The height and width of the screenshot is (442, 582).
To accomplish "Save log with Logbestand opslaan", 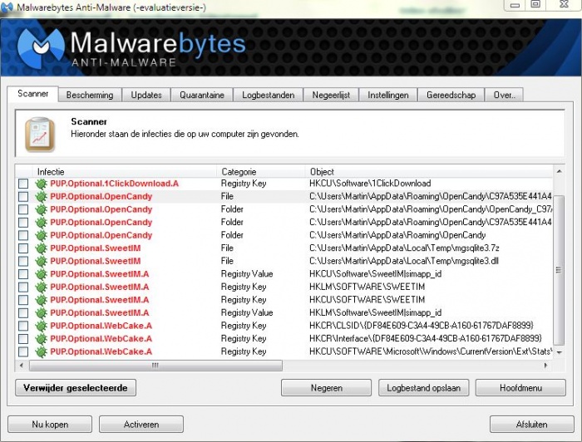I will coord(423,388).
